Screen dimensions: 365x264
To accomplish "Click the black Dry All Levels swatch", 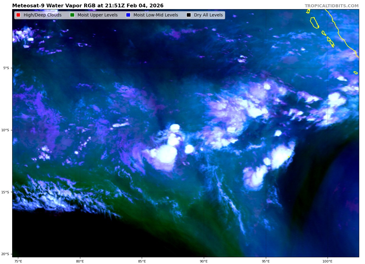I will coord(189,15).
